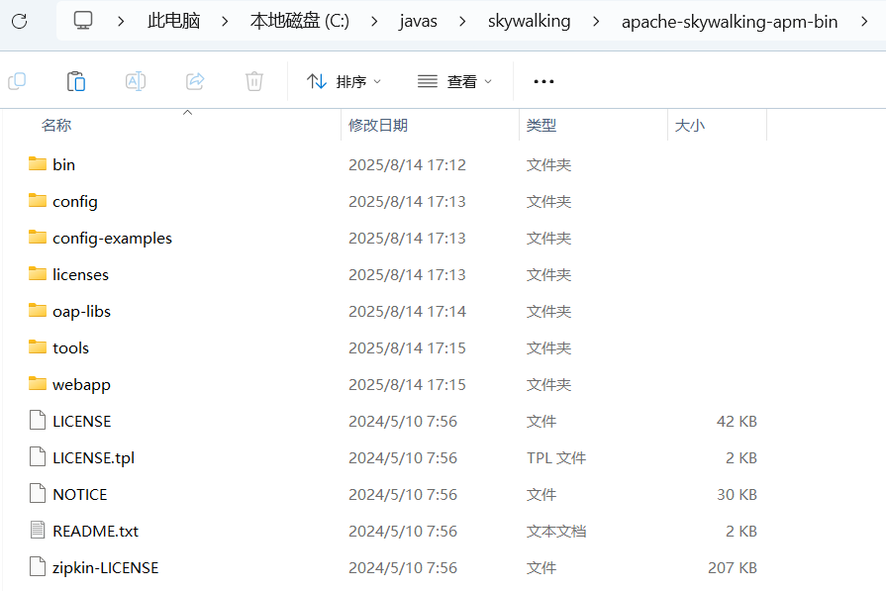Image resolution: width=886 pixels, height=591 pixels.
Task: Expand chevron after apache-skywalking-apm-bin breadcrumb
Action: point(864,22)
